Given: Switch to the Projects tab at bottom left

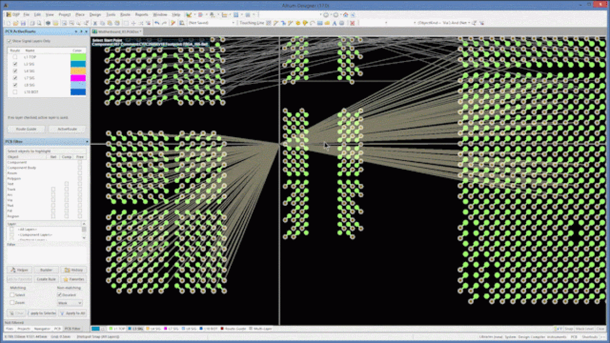Looking at the screenshot, I should click(23, 328).
